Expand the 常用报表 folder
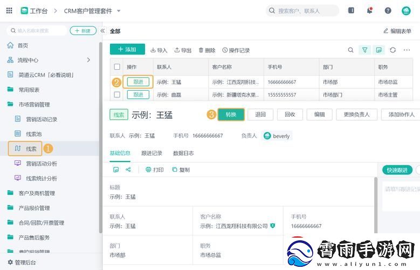This screenshot has width=420, height=270. (x=29, y=90)
